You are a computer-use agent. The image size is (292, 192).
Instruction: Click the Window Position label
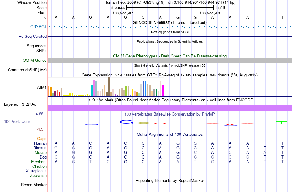click(x=32, y=2)
